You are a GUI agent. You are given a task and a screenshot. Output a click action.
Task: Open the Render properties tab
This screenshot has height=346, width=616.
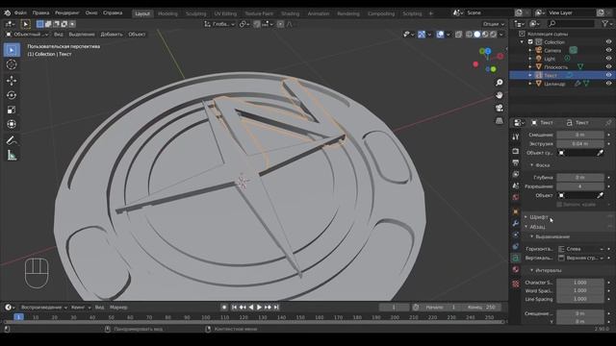point(516,151)
